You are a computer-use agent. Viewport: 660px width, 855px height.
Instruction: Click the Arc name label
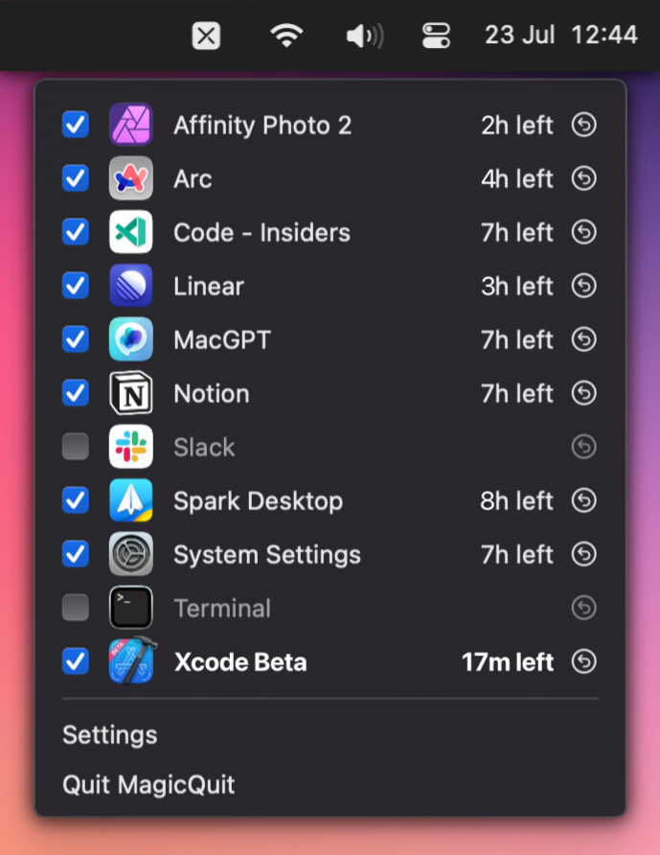coord(193,179)
